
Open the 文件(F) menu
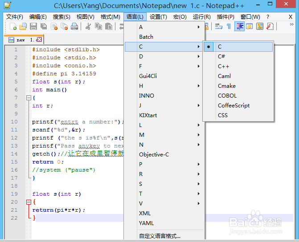point(15,17)
